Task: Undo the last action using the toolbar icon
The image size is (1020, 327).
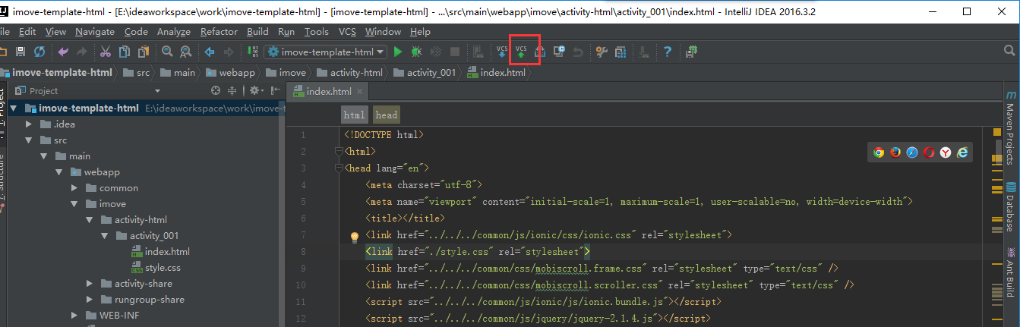Action: [x=62, y=52]
